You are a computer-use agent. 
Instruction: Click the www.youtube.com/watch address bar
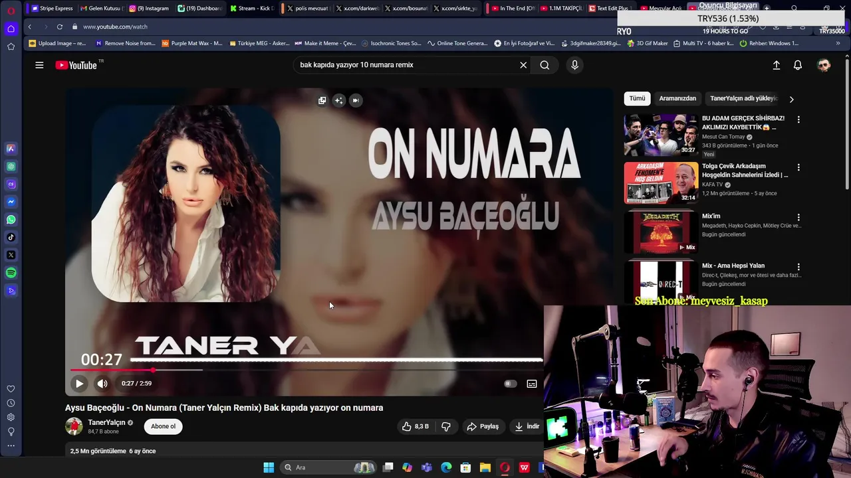pyautogui.click(x=114, y=27)
